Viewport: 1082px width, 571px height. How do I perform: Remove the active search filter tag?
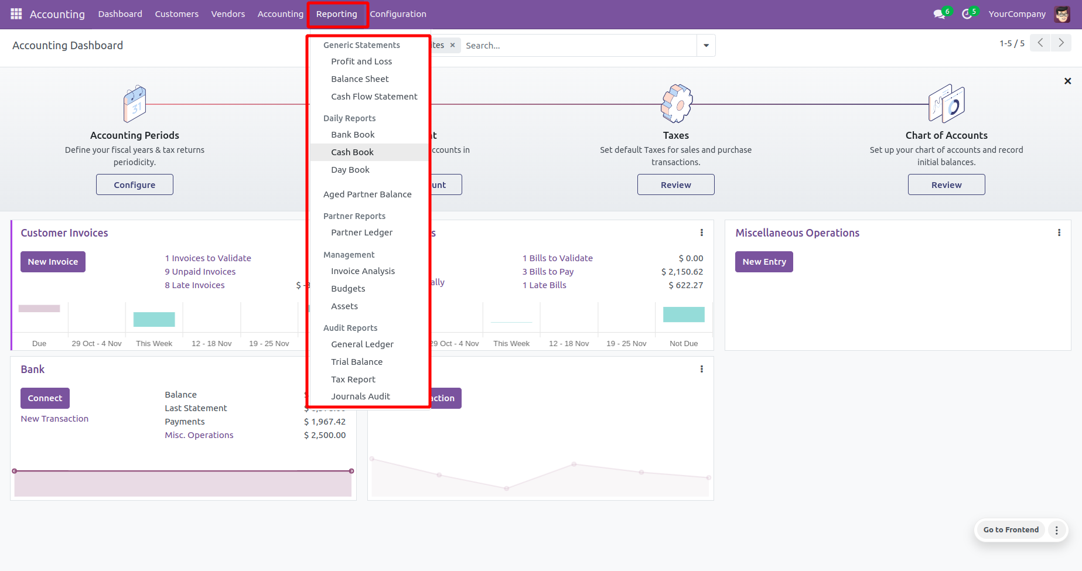point(452,46)
